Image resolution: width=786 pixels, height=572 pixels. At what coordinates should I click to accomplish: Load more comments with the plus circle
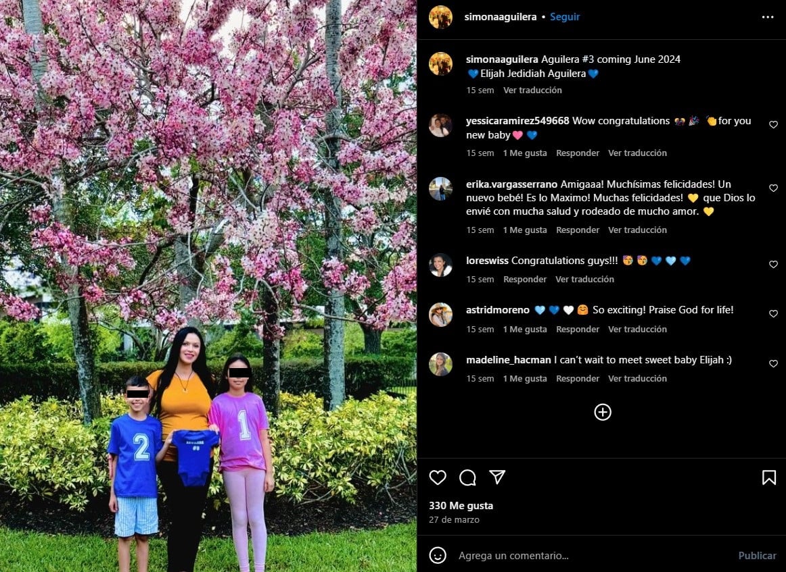point(603,412)
